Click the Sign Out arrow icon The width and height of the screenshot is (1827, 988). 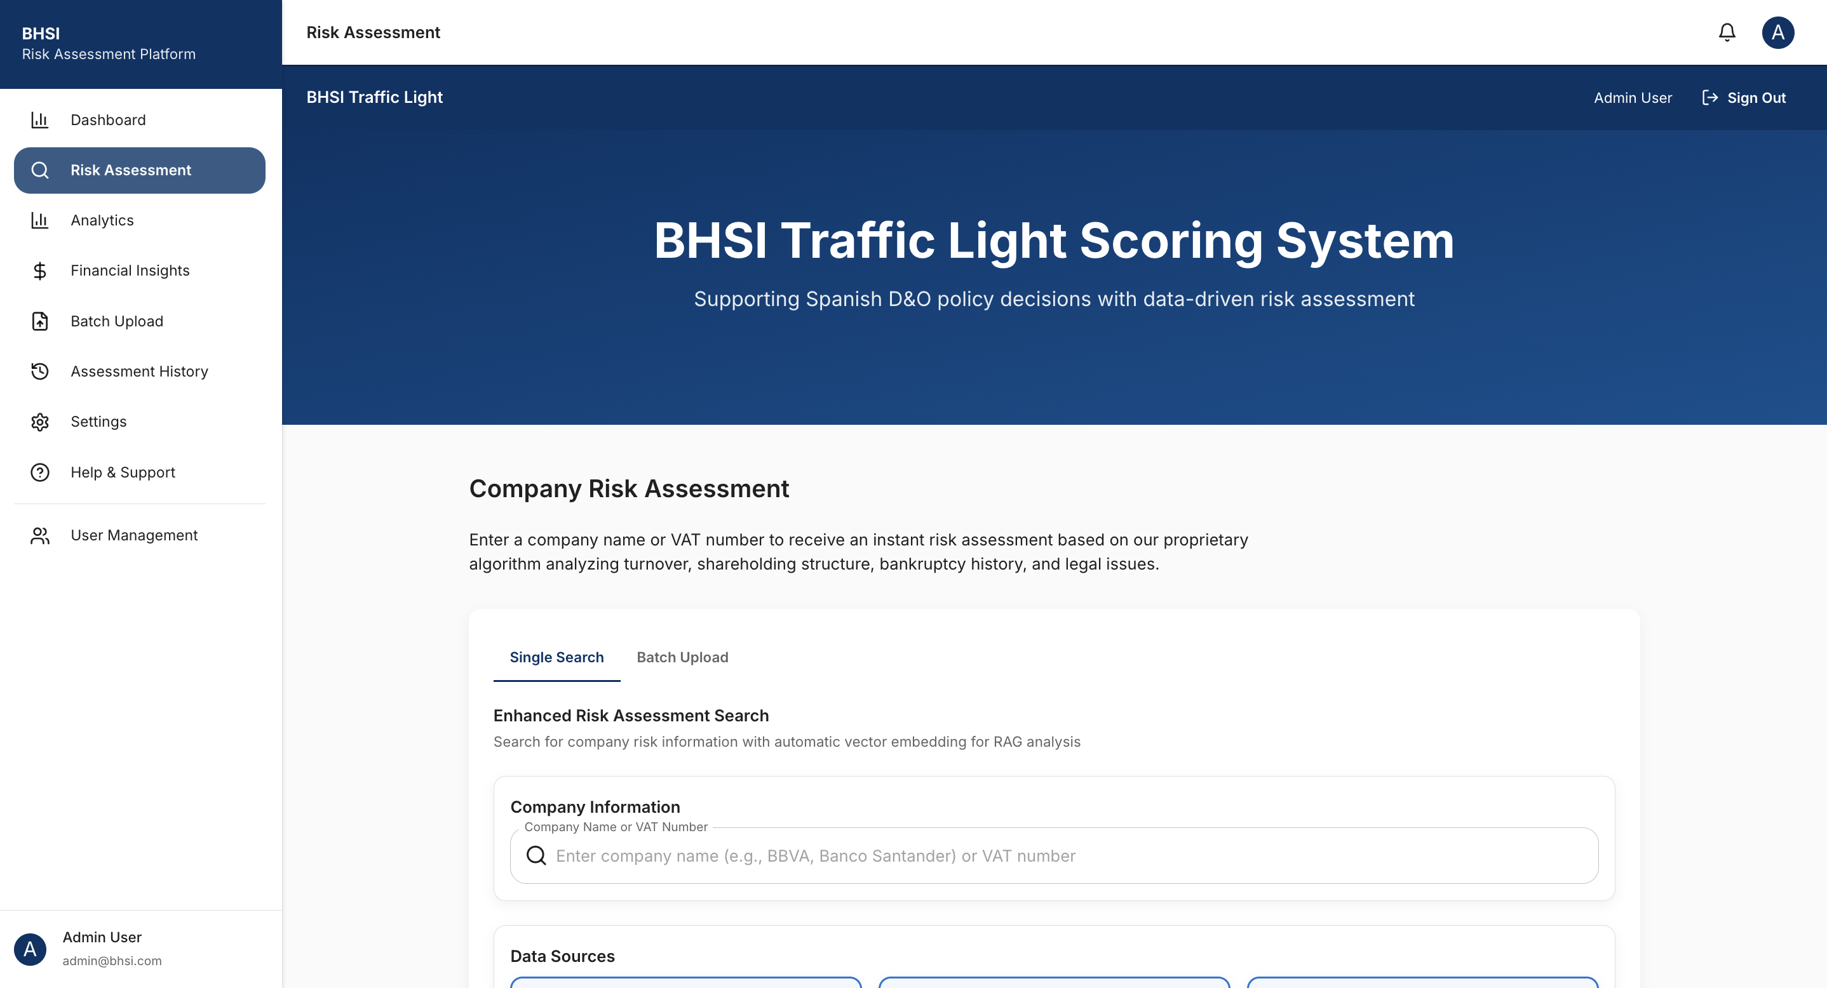(x=1709, y=98)
